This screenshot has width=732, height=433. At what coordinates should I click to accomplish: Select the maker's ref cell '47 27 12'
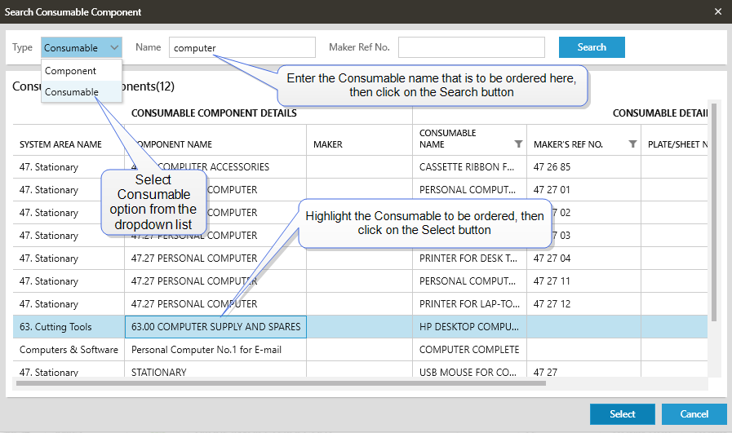tap(583, 304)
